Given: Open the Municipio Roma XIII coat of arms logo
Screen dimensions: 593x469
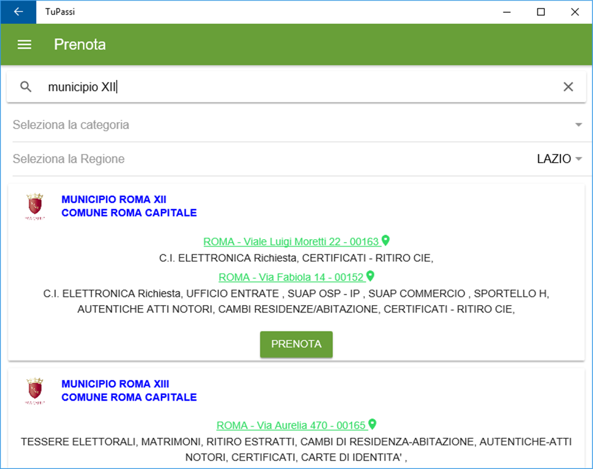Looking at the screenshot, I should 35,391.
